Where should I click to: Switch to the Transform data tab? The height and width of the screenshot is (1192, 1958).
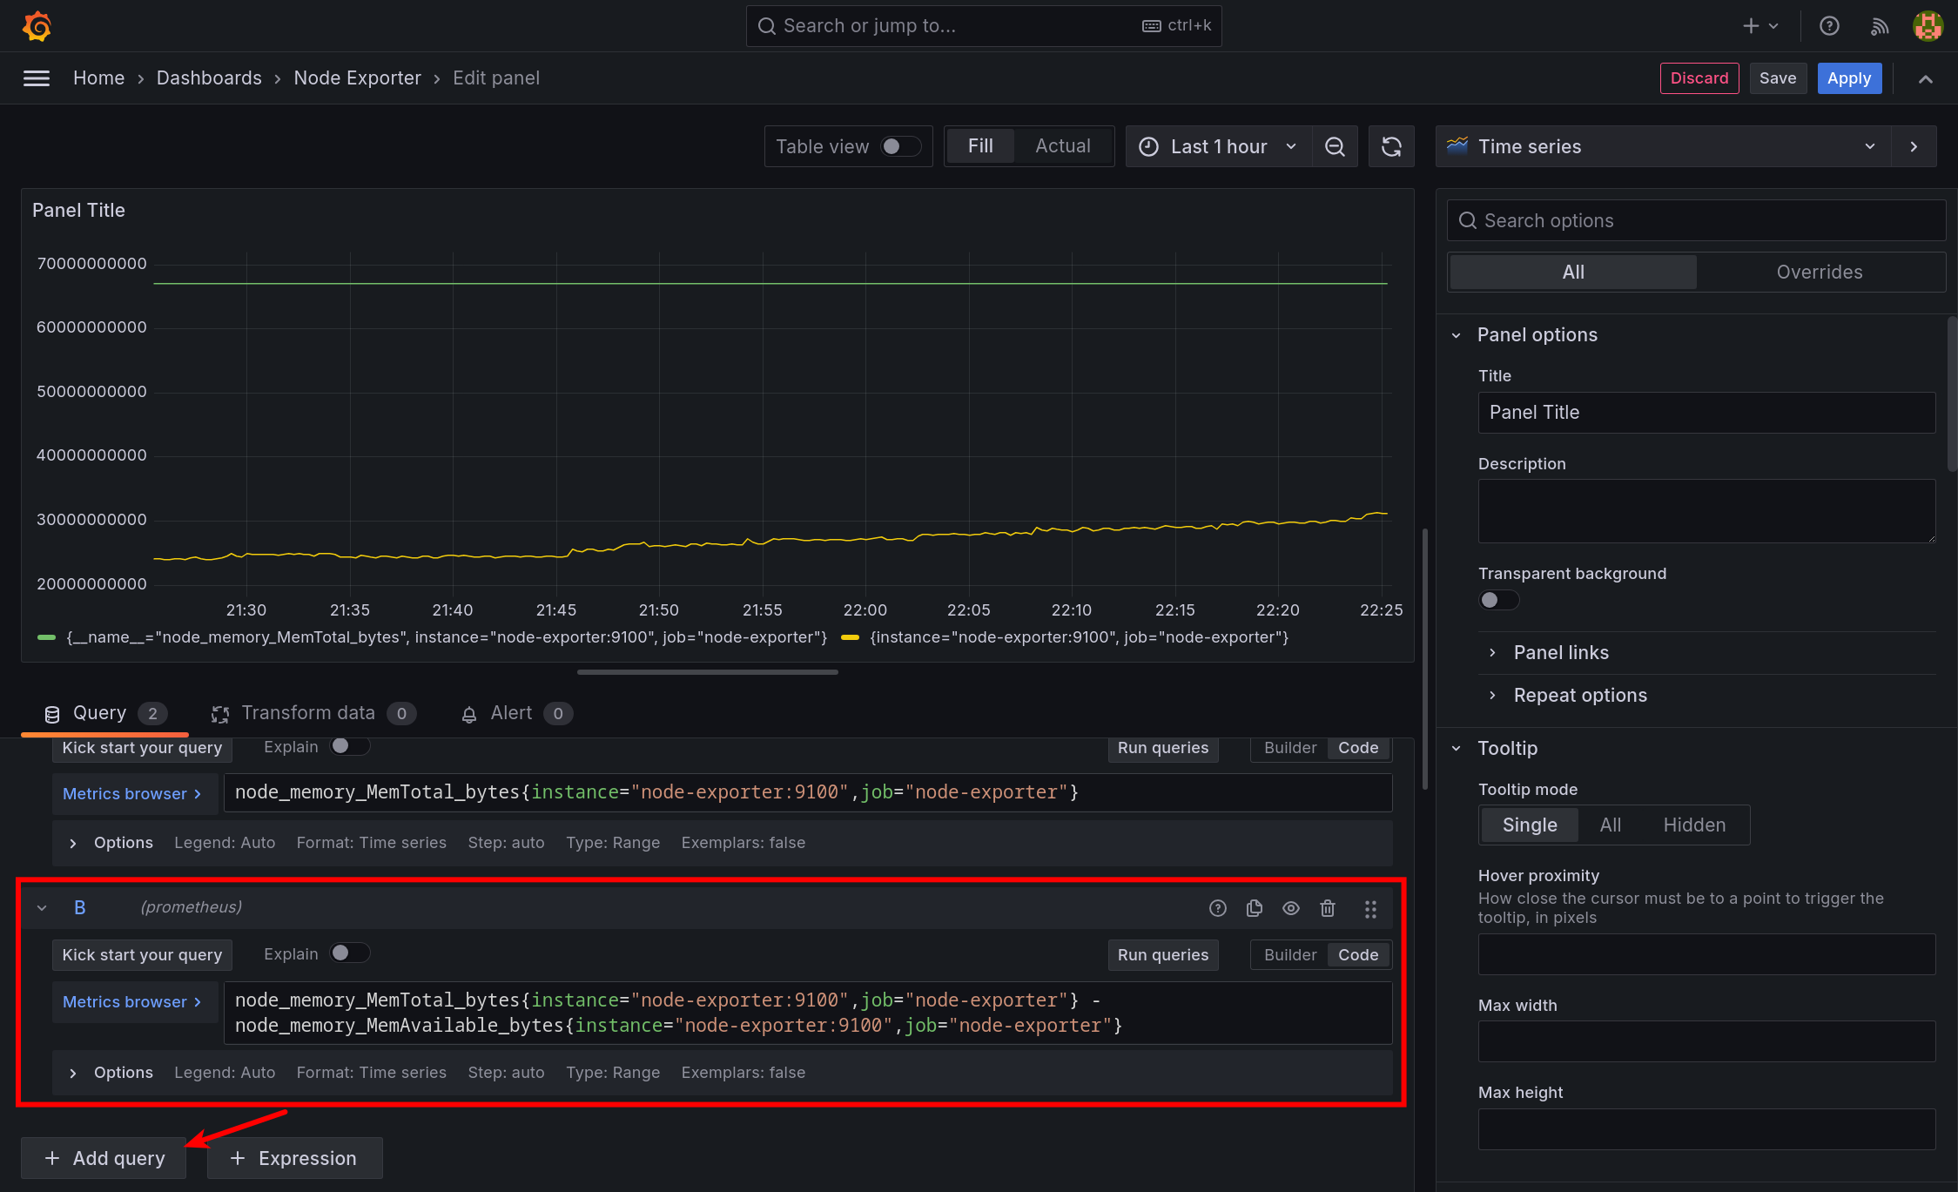[x=313, y=714]
